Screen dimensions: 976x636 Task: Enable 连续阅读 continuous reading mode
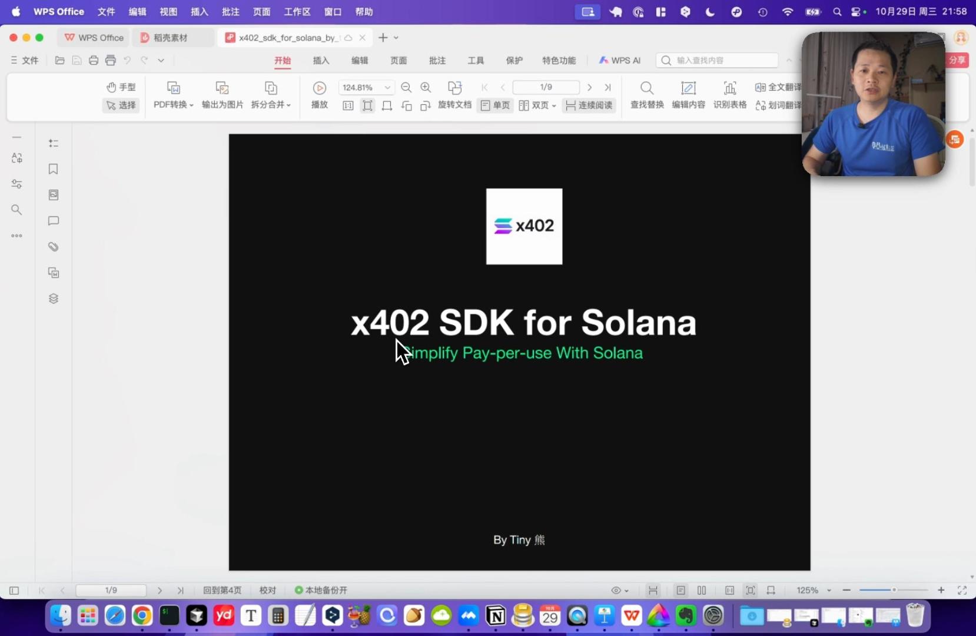click(x=589, y=105)
